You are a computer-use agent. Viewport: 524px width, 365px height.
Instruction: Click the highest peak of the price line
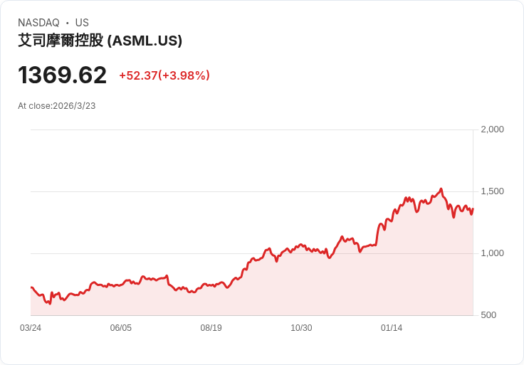(x=441, y=189)
